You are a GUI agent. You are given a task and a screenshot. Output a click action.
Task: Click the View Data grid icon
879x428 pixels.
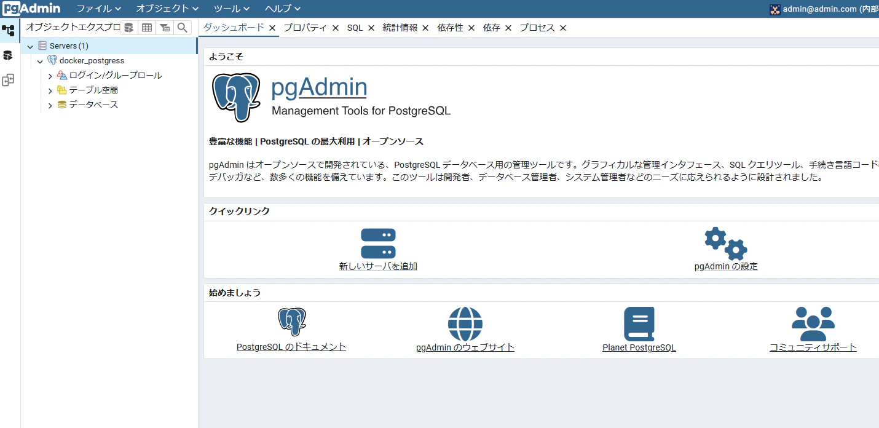tap(146, 28)
